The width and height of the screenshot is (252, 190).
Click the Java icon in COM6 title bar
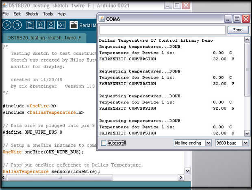[x=102, y=19]
